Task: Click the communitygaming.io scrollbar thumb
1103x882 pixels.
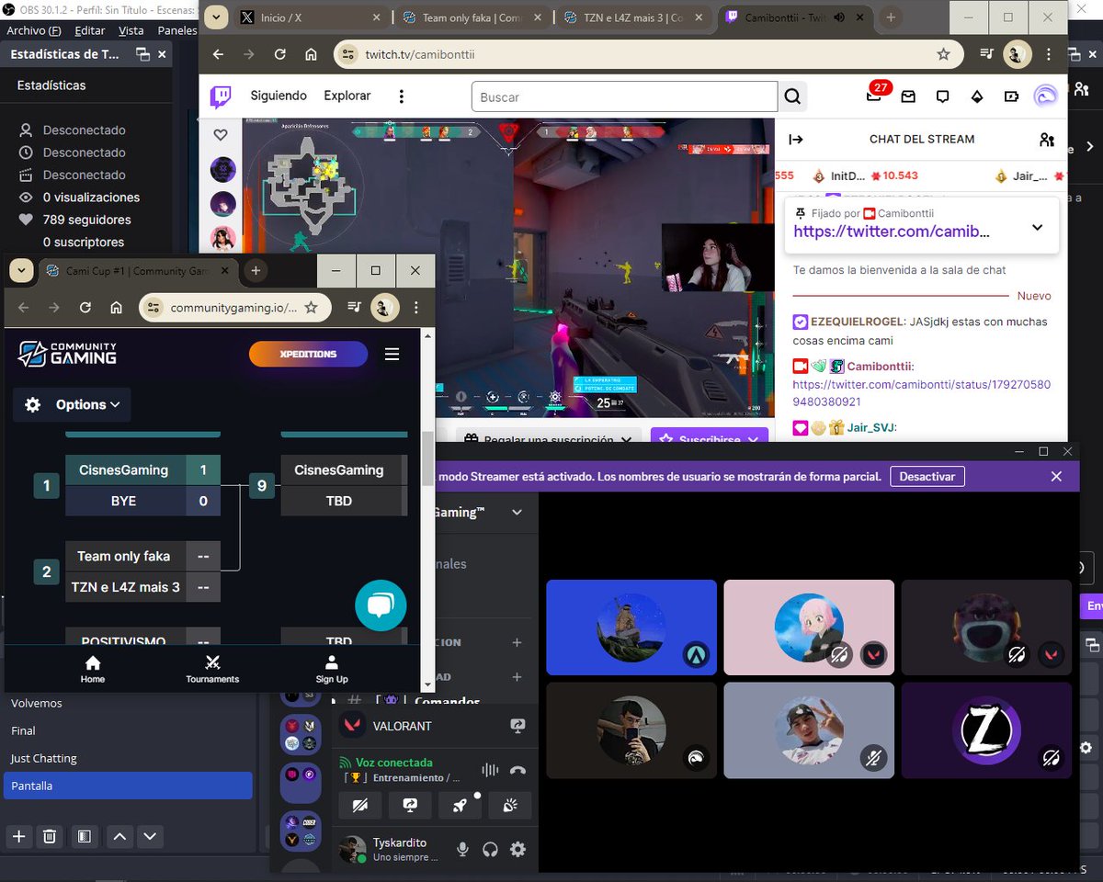Action: (x=427, y=458)
